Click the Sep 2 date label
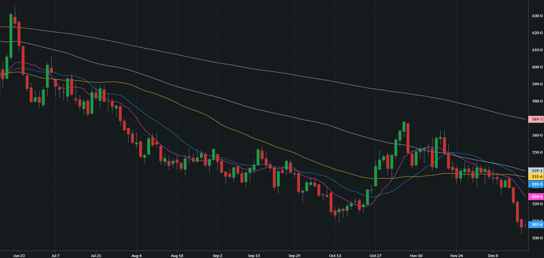Viewport: 544px width, 258px height. tap(217, 256)
